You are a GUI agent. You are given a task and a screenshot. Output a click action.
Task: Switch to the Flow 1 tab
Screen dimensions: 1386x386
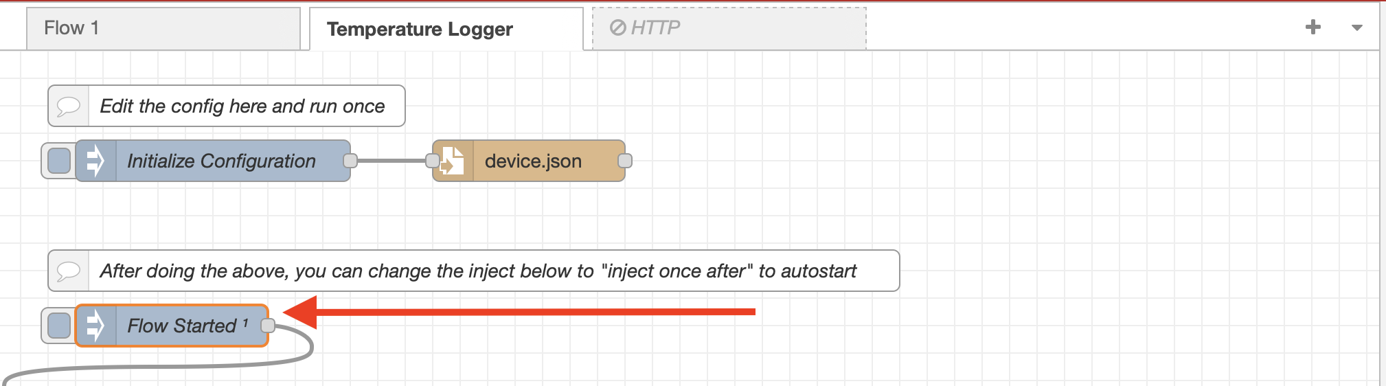coord(163,28)
